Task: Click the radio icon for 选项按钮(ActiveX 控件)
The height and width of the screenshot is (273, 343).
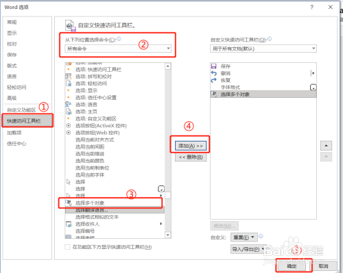Action: (69, 126)
